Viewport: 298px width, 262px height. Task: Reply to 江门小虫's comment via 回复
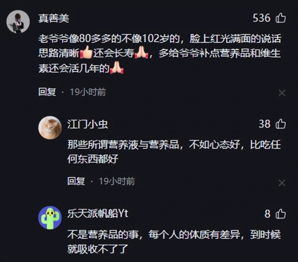tap(76, 181)
